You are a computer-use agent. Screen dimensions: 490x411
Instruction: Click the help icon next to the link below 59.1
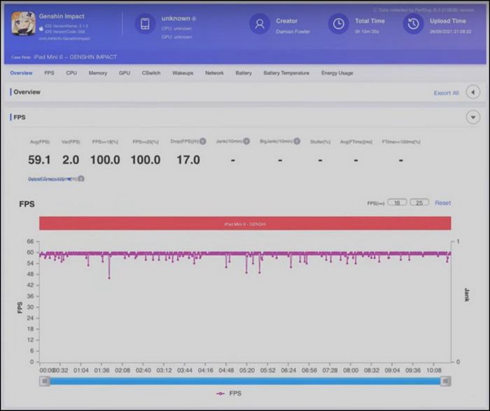coord(81,179)
